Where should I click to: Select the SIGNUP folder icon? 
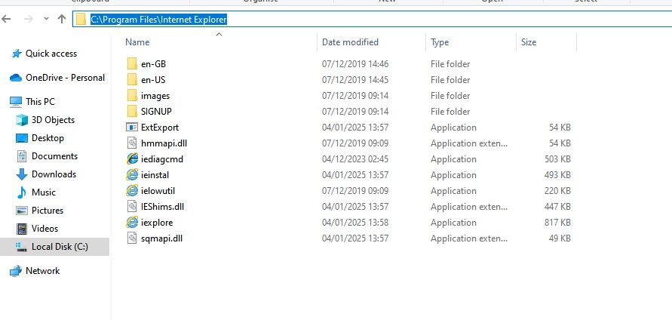click(133, 112)
